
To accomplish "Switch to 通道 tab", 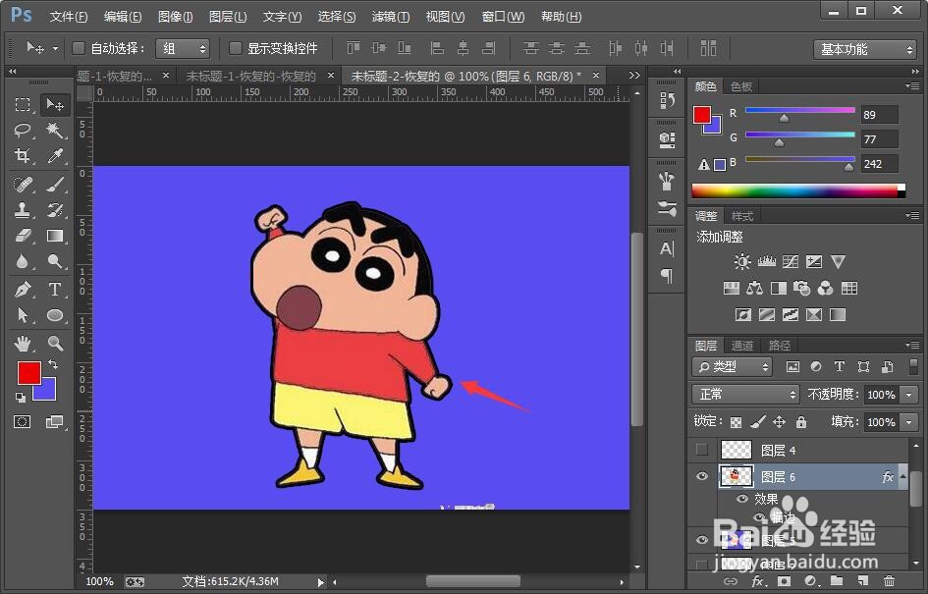I will (742, 345).
